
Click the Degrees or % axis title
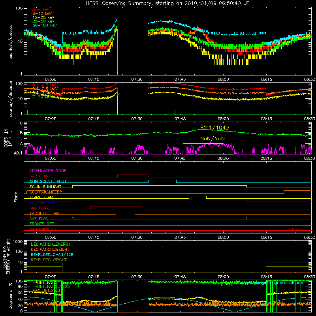point(10,296)
